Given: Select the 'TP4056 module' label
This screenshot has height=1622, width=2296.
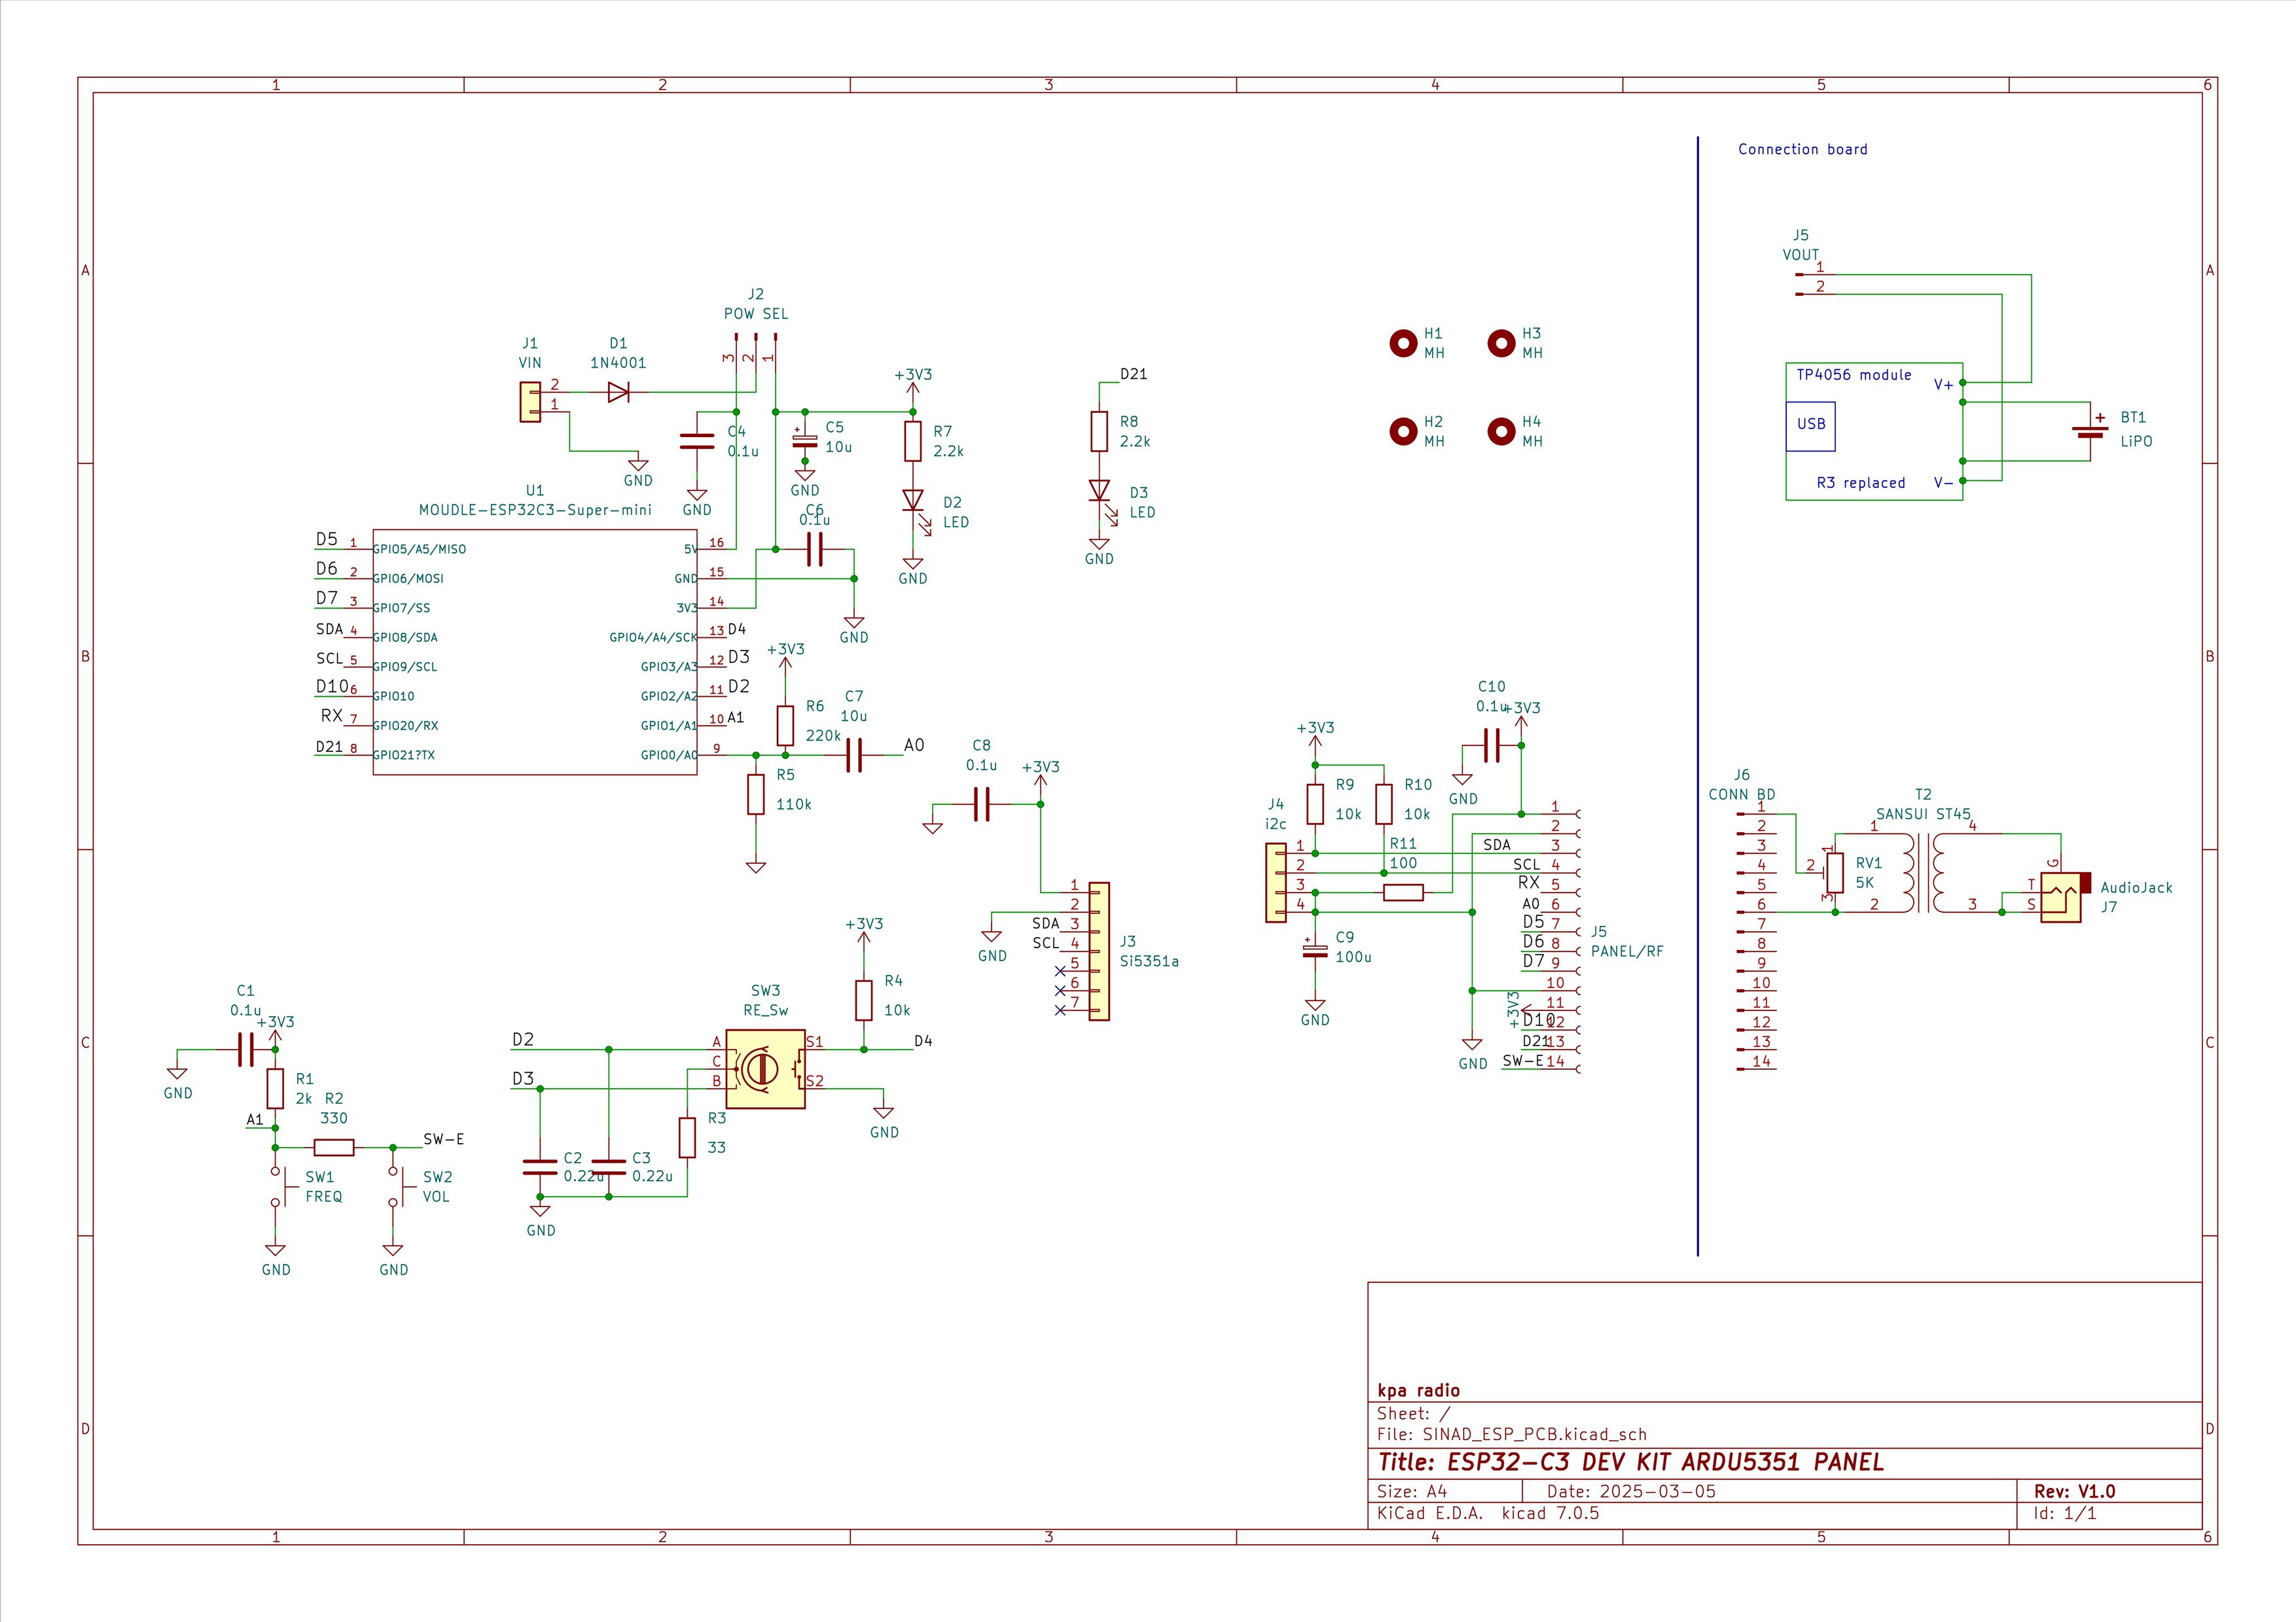Looking at the screenshot, I should pos(1854,375).
